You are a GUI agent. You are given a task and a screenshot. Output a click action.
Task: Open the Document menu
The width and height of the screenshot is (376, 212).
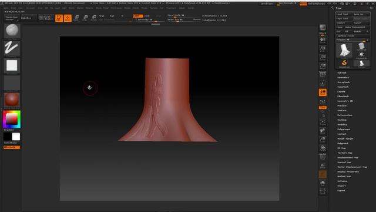click(x=31, y=8)
